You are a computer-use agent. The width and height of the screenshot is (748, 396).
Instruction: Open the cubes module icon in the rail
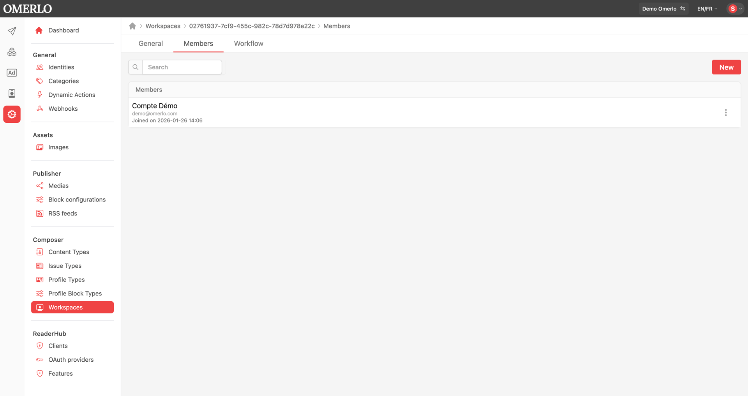click(12, 52)
